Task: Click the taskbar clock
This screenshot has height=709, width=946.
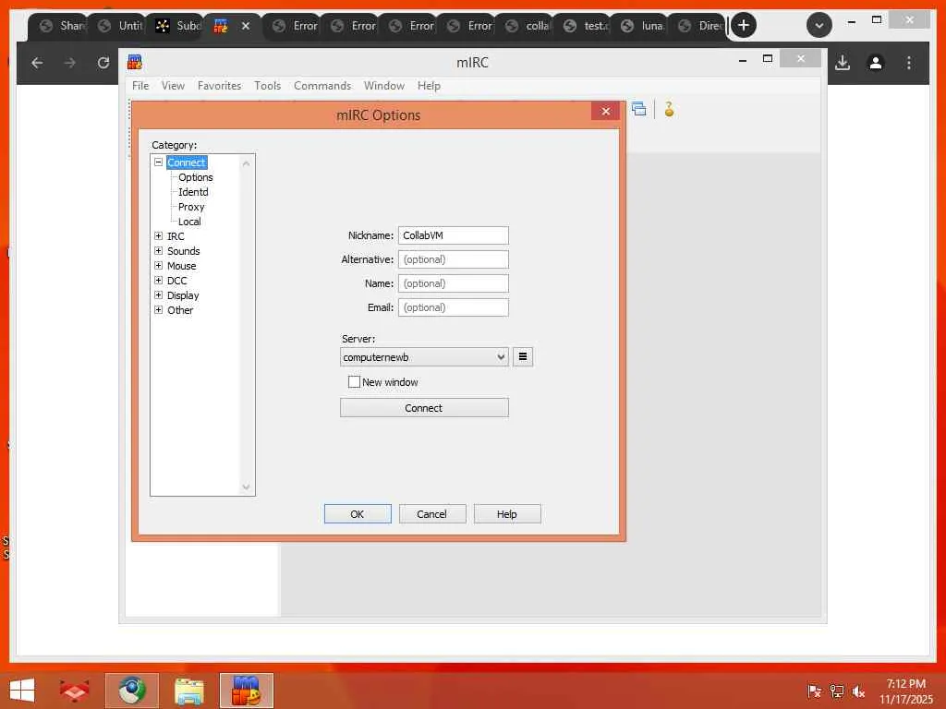Action: (905, 691)
